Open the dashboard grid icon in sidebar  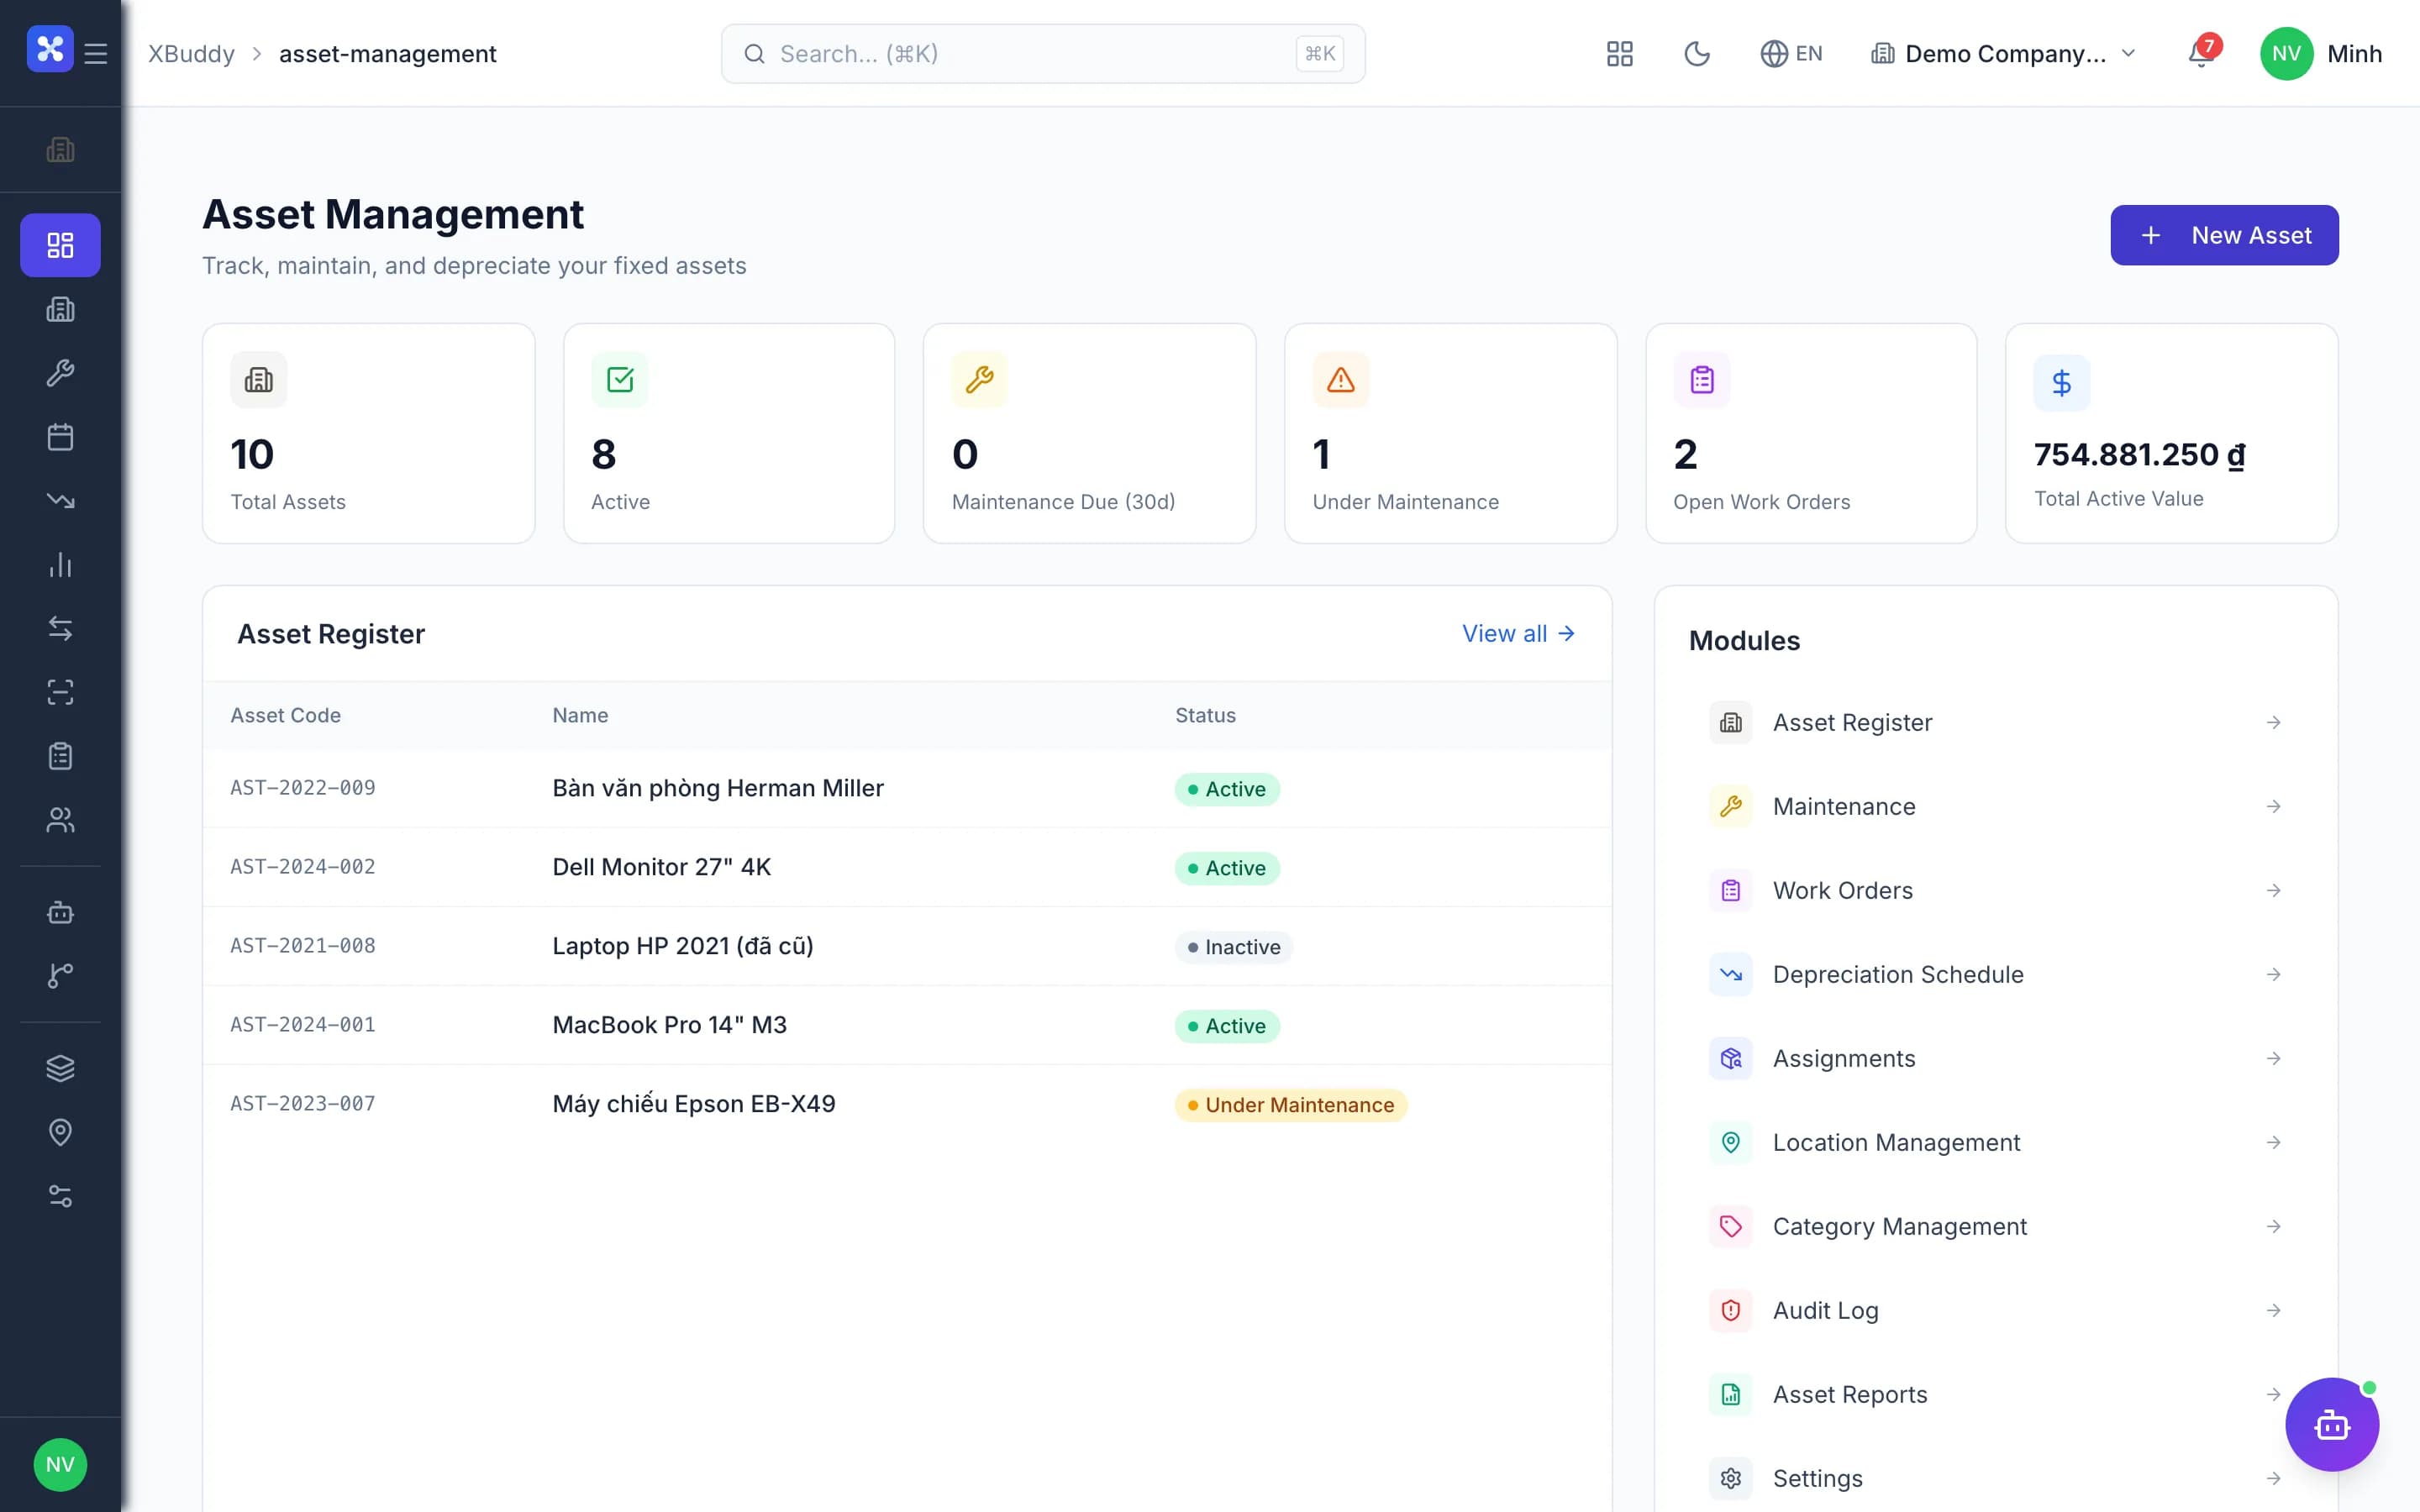pos(60,245)
